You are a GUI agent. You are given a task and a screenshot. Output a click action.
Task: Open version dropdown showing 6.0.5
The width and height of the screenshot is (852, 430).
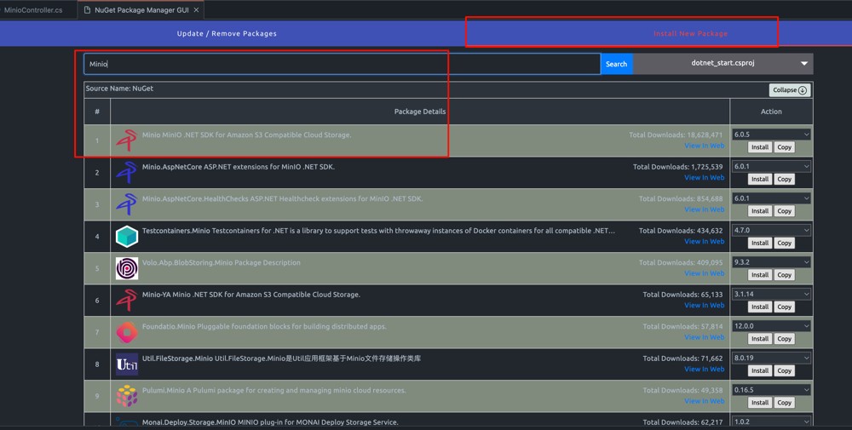coord(771,135)
